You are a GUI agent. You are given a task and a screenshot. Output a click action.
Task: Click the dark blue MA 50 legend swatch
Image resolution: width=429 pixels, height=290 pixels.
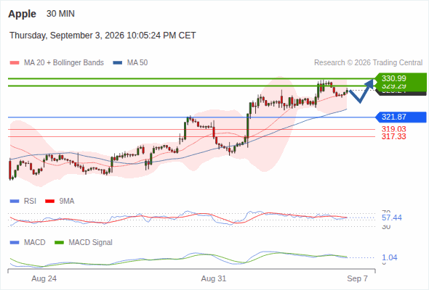pyautogui.click(x=118, y=63)
